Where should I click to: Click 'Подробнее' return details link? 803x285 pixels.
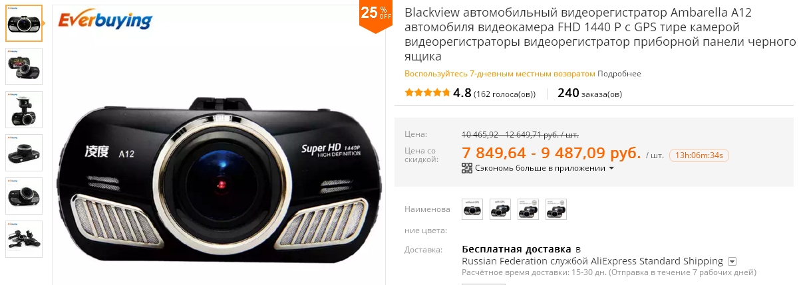coord(619,73)
